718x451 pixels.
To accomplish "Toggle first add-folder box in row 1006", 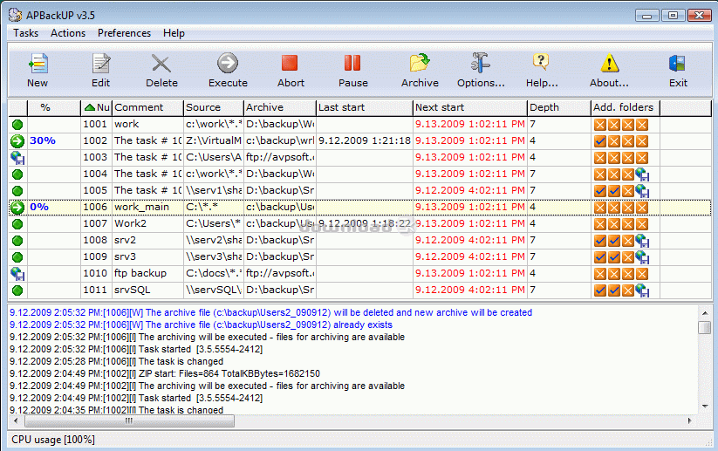I will tap(600, 208).
